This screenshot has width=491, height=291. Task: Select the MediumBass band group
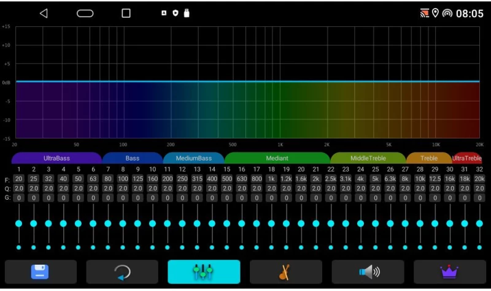click(193, 158)
